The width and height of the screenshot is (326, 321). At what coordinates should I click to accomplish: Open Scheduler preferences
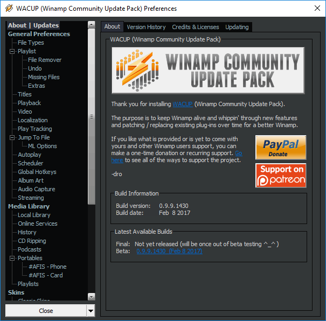(30, 164)
